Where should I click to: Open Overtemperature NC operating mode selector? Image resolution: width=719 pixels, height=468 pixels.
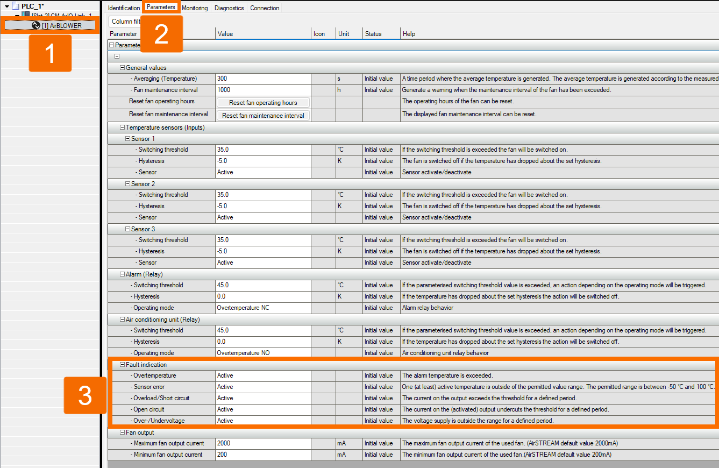click(263, 308)
